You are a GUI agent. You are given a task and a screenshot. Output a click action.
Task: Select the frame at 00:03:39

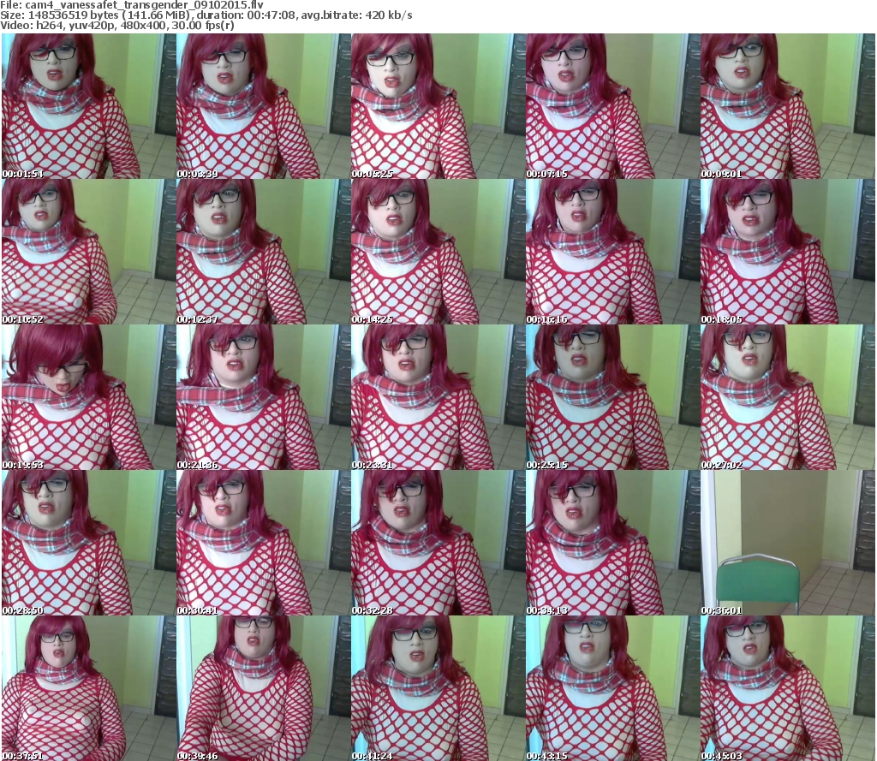pos(263,106)
